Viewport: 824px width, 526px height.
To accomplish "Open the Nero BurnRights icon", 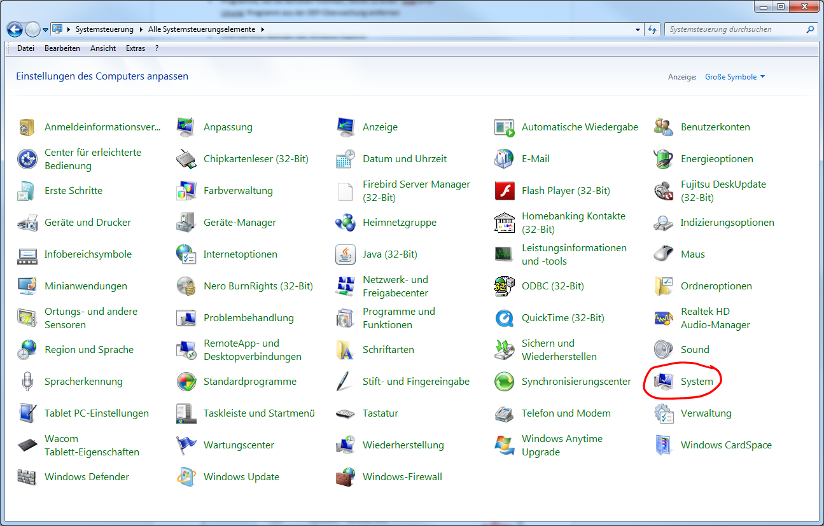I will 186,286.
